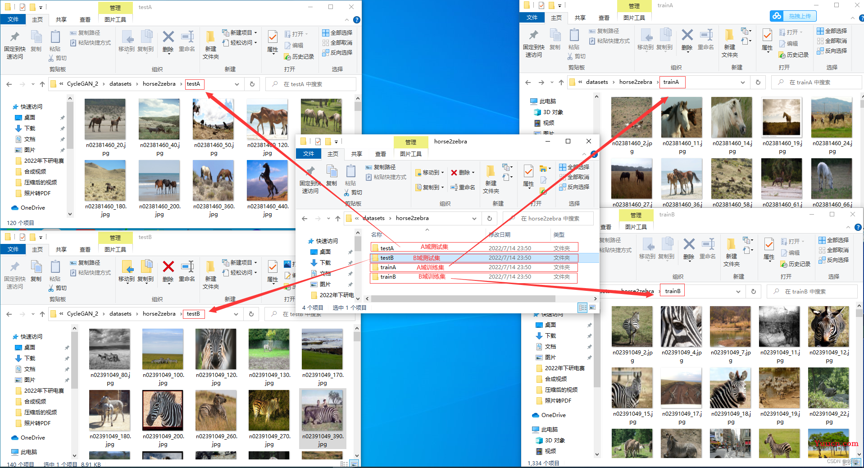Click Delete button in horse2zebra window ribbon

tap(463, 172)
